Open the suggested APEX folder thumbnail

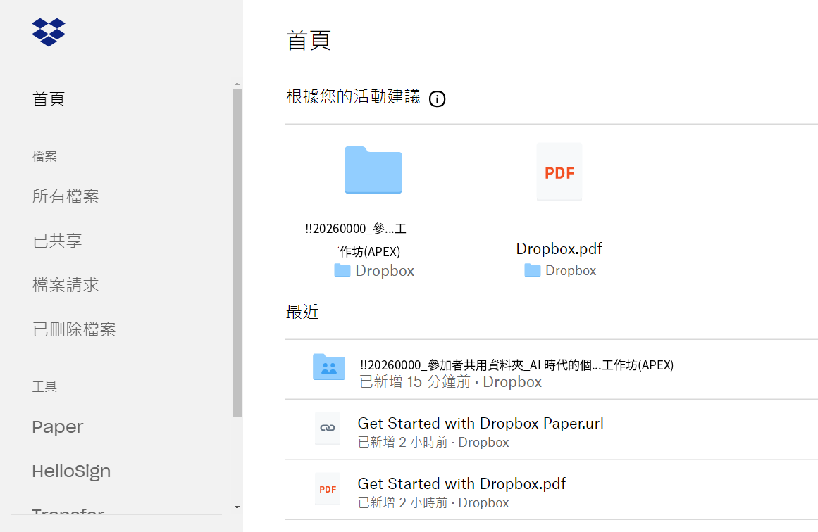373,170
